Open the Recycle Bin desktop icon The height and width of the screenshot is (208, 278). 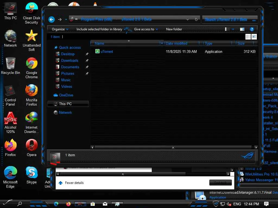tap(11, 66)
